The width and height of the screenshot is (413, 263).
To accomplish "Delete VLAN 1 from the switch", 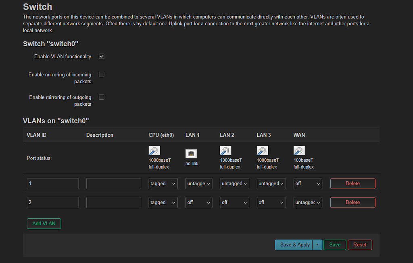I will pyautogui.click(x=353, y=183).
